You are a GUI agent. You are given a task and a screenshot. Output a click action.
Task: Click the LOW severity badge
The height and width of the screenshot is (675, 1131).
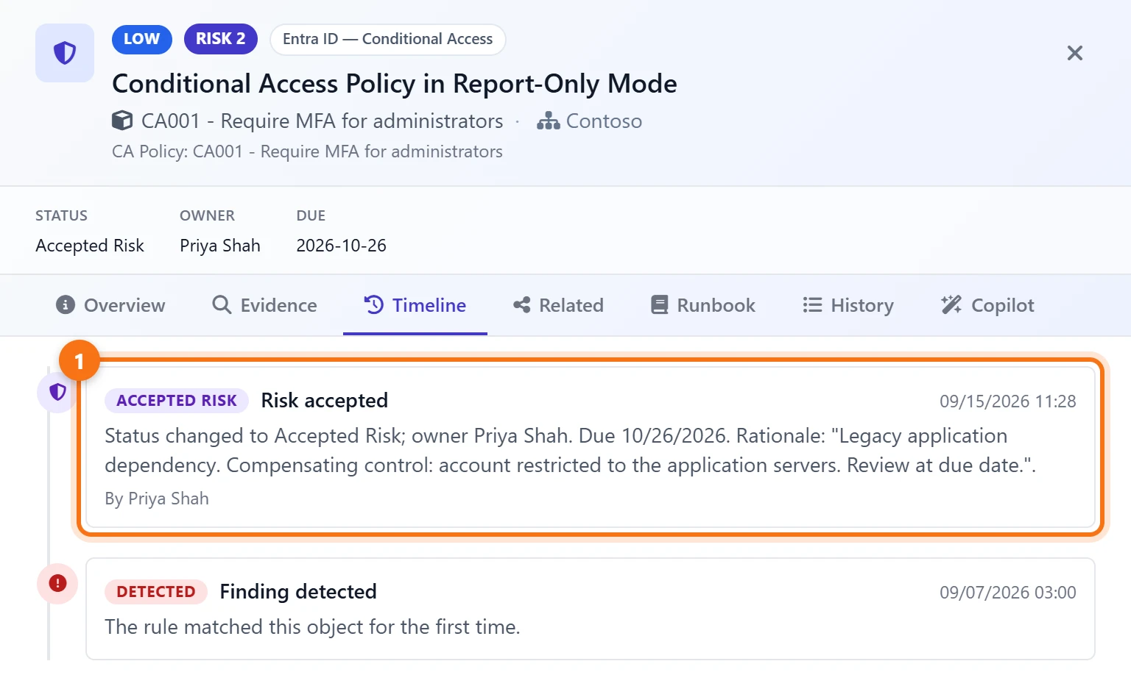141,39
